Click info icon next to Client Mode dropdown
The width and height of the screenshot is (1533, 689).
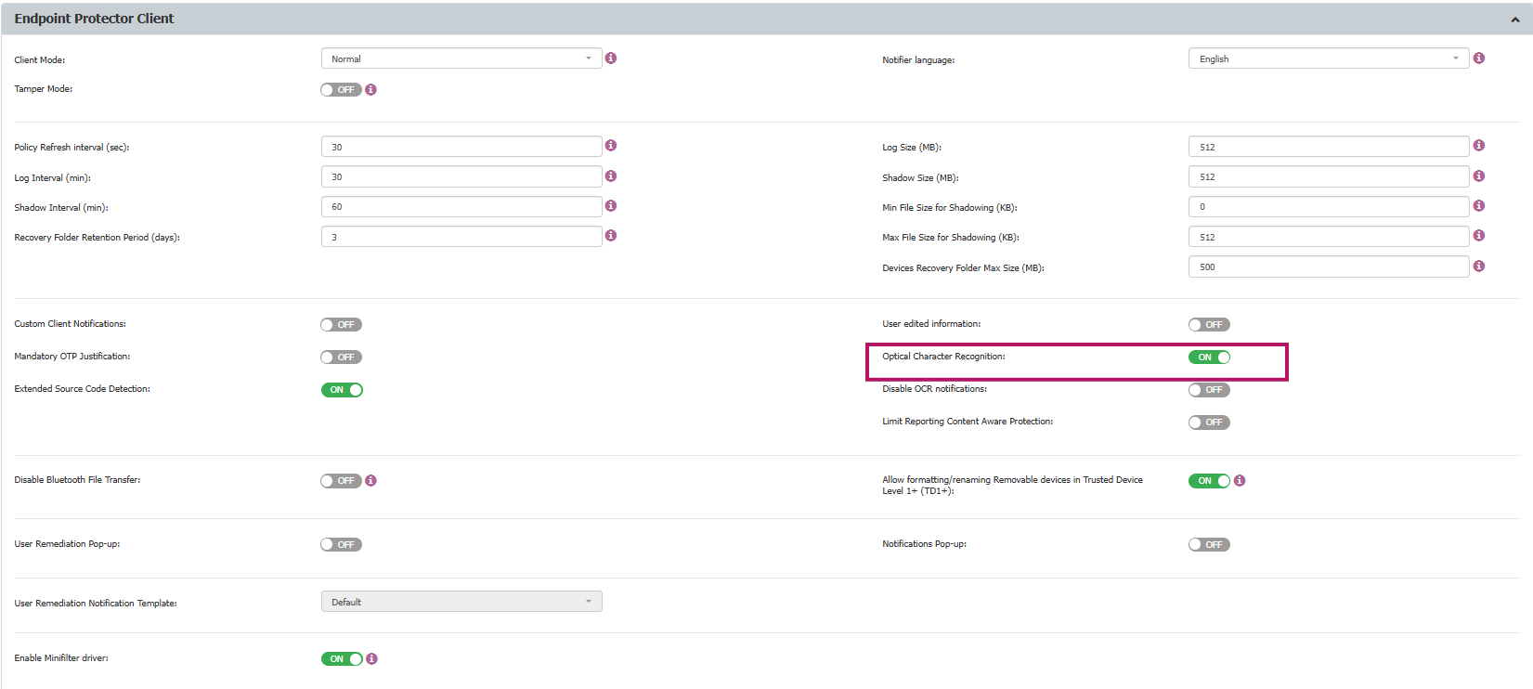pyautogui.click(x=611, y=58)
